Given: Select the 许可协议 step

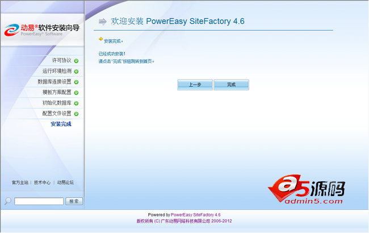Looking at the screenshot, I should pos(62,61).
